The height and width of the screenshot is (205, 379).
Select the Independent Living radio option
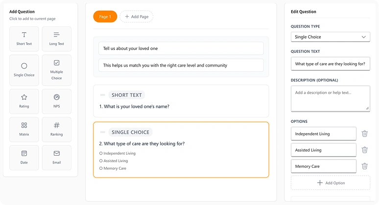pos(101,153)
